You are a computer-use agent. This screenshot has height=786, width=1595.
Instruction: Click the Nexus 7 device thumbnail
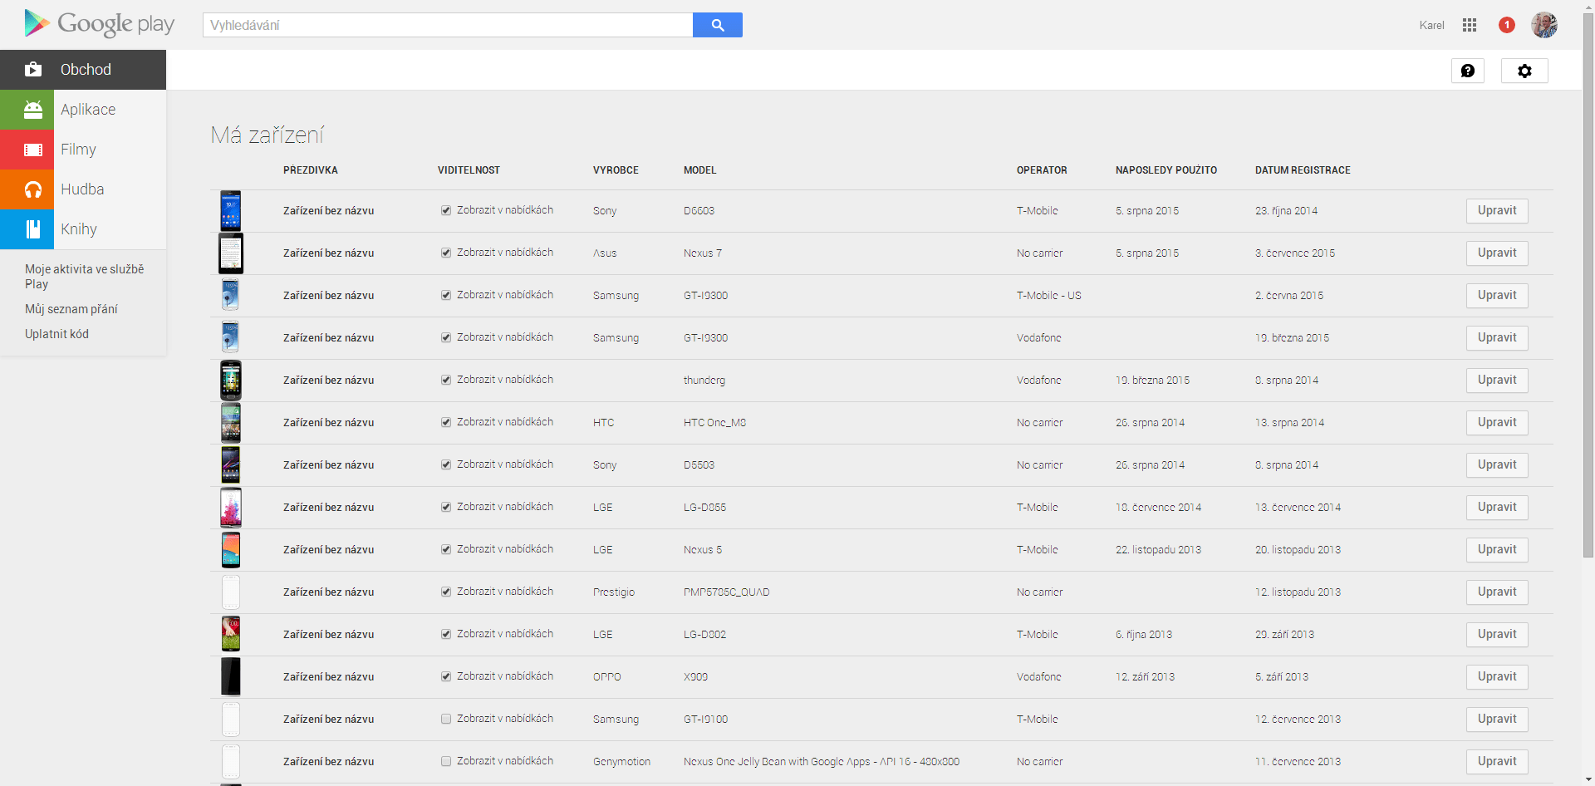231,253
